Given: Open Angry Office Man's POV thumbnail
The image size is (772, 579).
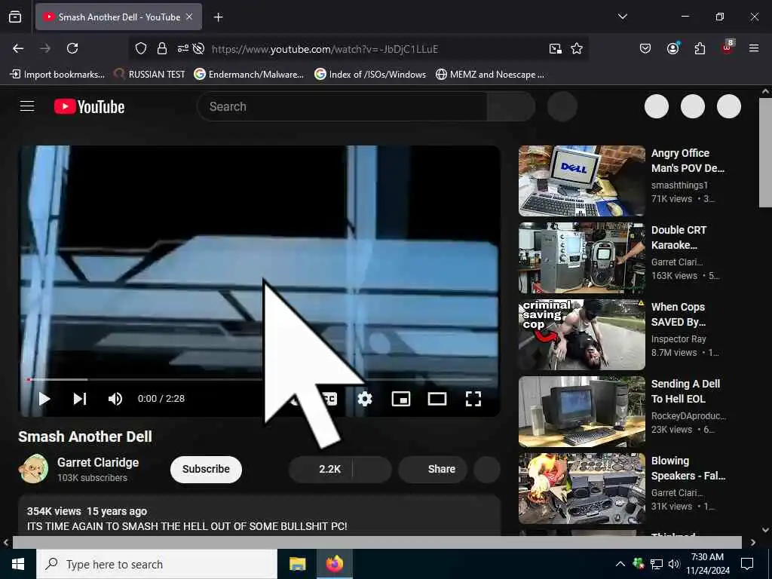Looking at the screenshot, I should [x=581, y=181].
